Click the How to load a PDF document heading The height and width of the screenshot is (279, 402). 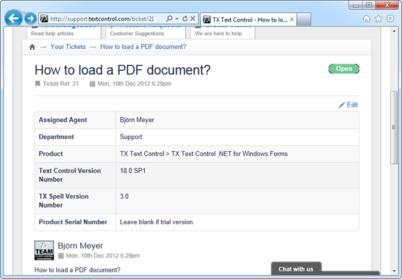pos(123,70)
